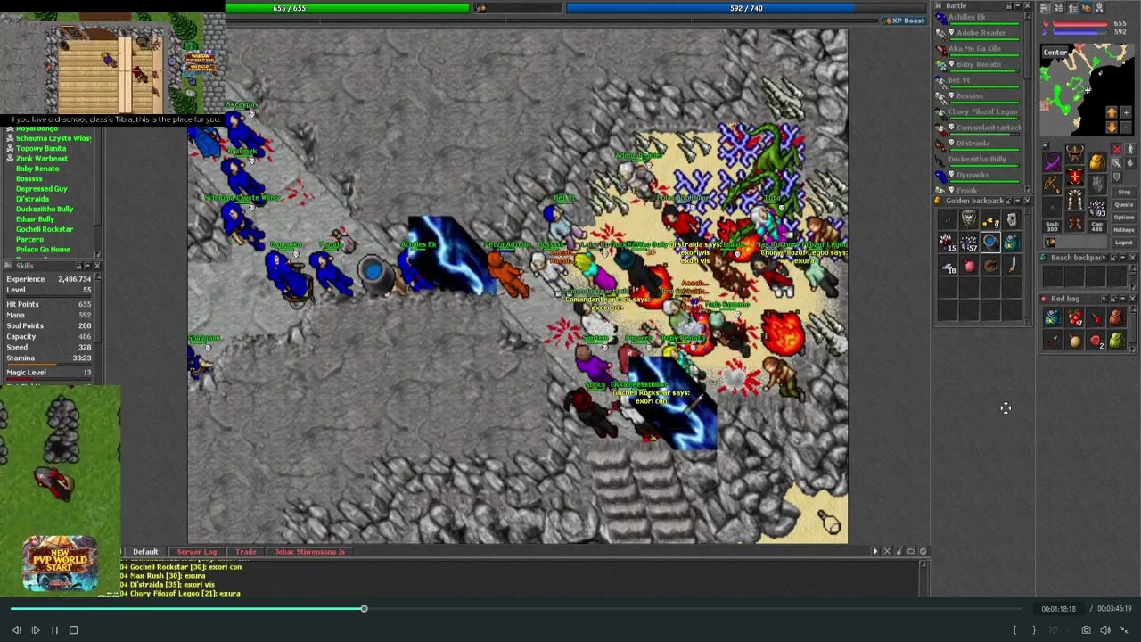Click the sword item in Golden backpack
This screenshot has width=1141, height=642.
click(1012, 266)
